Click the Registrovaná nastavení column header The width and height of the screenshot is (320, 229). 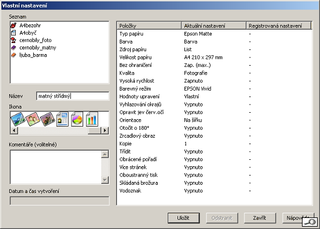(279, 26)
